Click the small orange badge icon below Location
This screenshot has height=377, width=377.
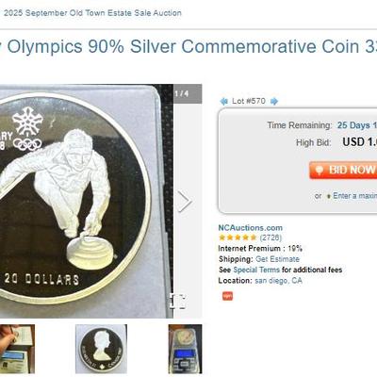click(x=227, y=296)
